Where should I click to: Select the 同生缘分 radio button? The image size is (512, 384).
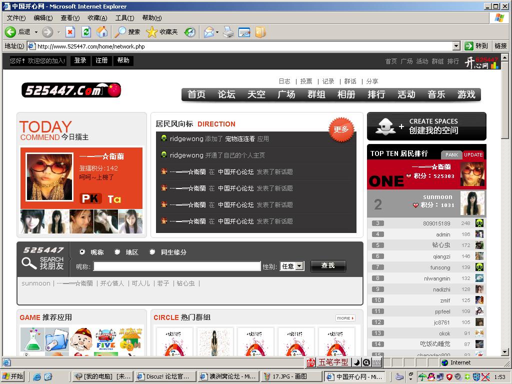pos(152,252)
